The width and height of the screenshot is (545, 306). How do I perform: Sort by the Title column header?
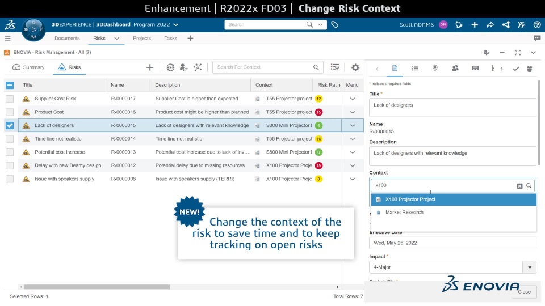(28, 85)
